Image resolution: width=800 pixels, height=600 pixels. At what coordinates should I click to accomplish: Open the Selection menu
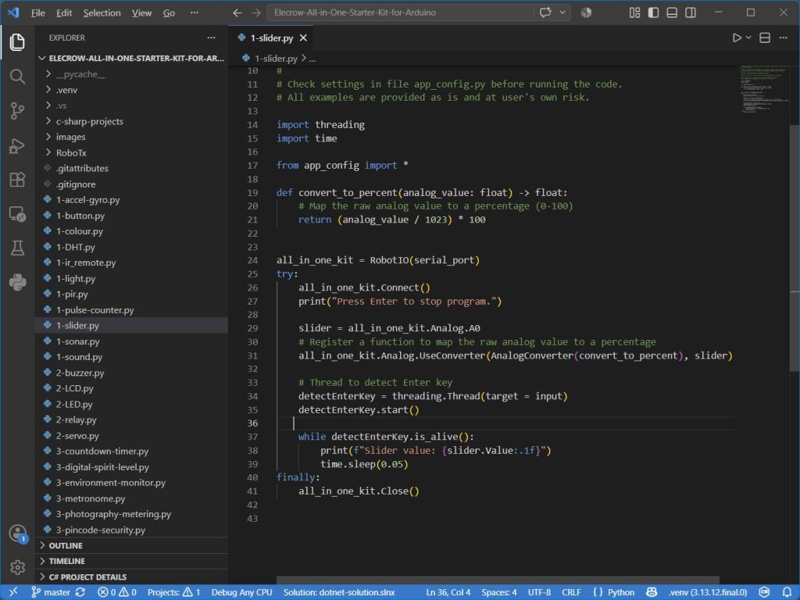point(102,12)
